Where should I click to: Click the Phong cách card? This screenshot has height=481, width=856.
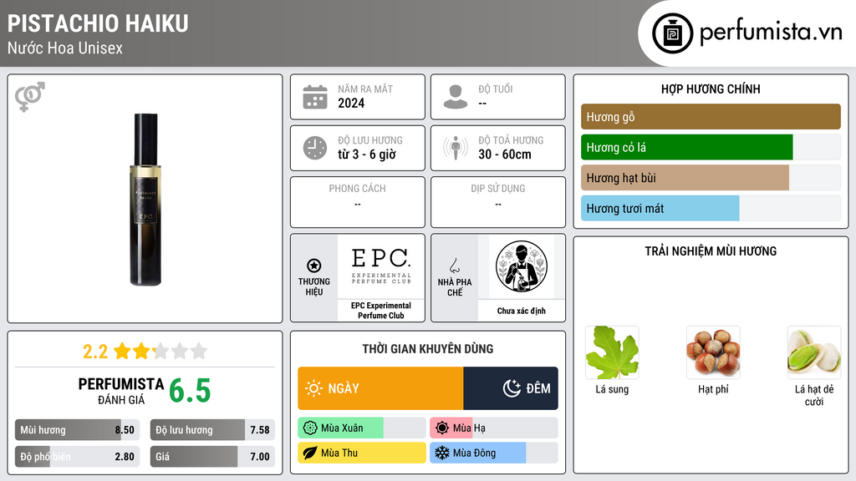coord(358,202)
